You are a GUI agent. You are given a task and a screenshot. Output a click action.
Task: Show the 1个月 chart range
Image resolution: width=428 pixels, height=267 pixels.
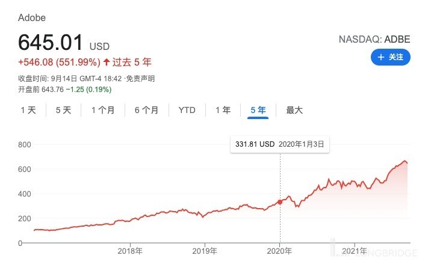[103, 110]
